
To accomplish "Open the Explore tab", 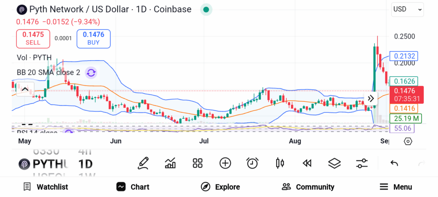I will pos(220,187).
